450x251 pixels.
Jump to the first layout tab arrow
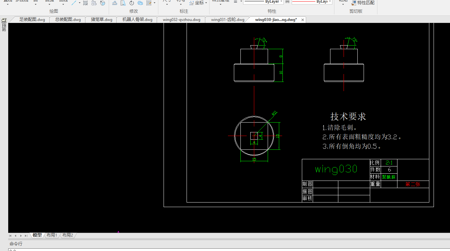coord(10,236)
